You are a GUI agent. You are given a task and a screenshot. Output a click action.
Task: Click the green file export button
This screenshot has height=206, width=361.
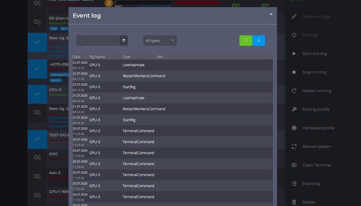click(x=246, y=40)
